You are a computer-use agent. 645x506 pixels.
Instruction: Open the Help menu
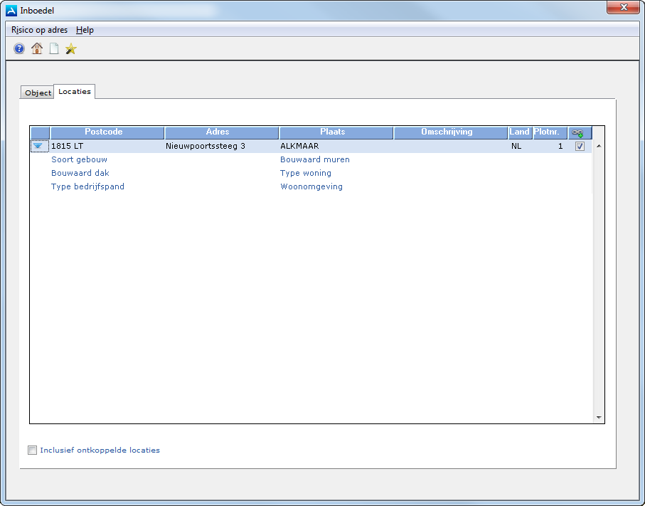click(x=85, y=30)
